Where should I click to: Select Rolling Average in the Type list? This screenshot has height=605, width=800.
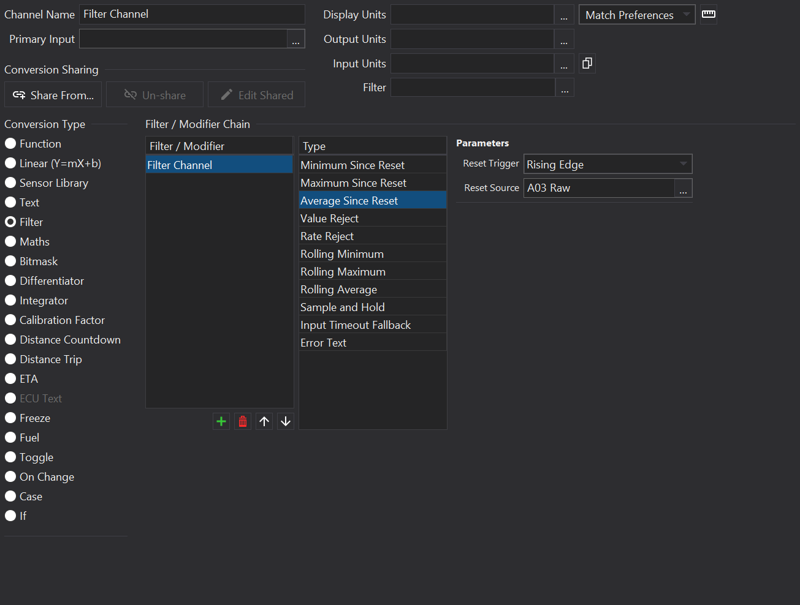pyautogui.click(x=338, y=290)
